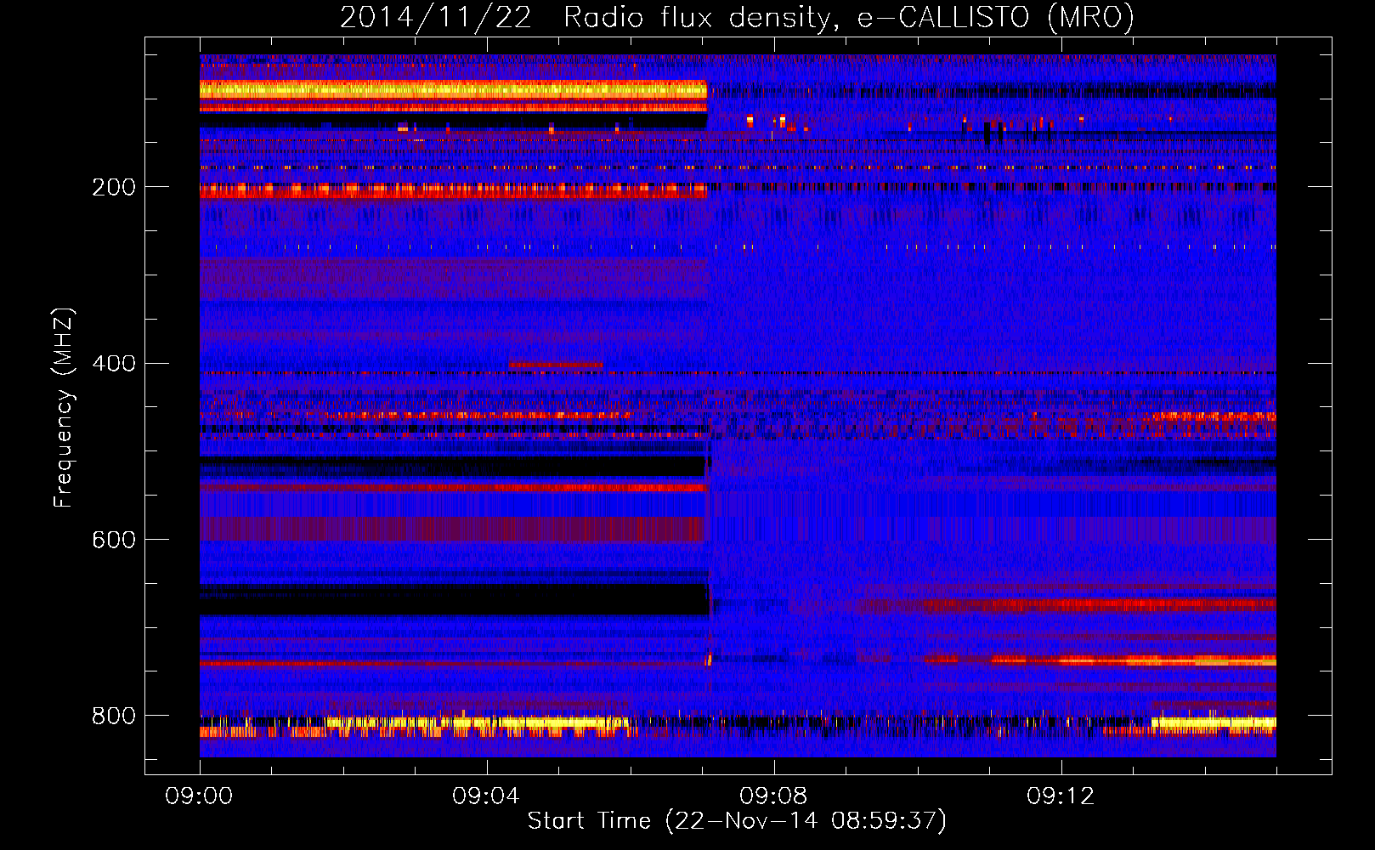Click the short red streak near 400 MHz
Image resolution: width=1375 pixels, height=850 pixels.
point(556,365)
